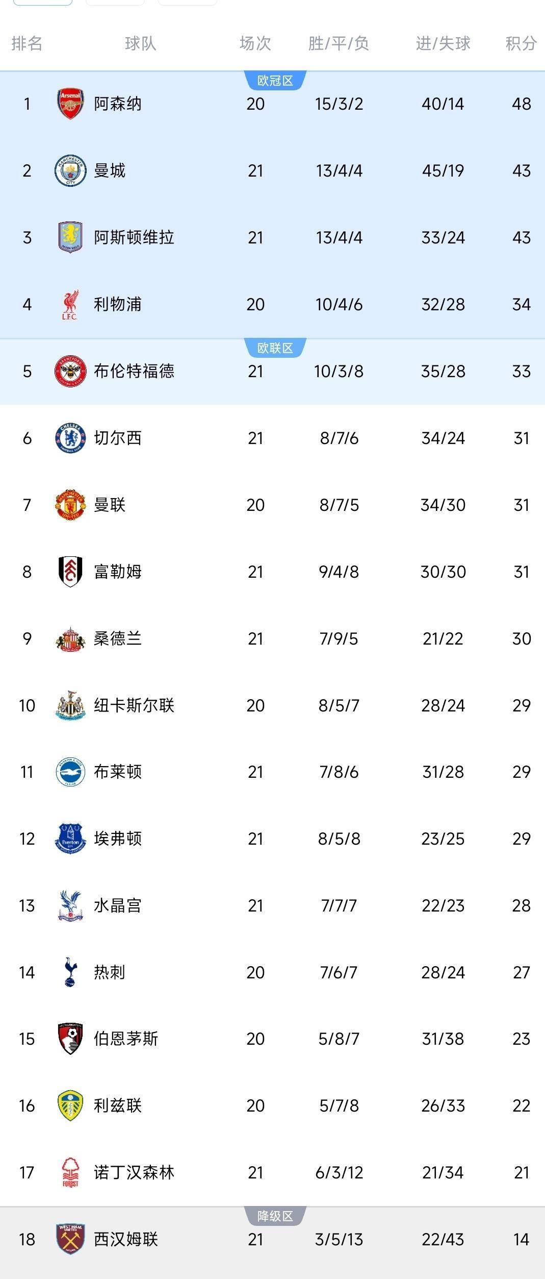Tap the Chelsea club crest

[x=70, y=438]
